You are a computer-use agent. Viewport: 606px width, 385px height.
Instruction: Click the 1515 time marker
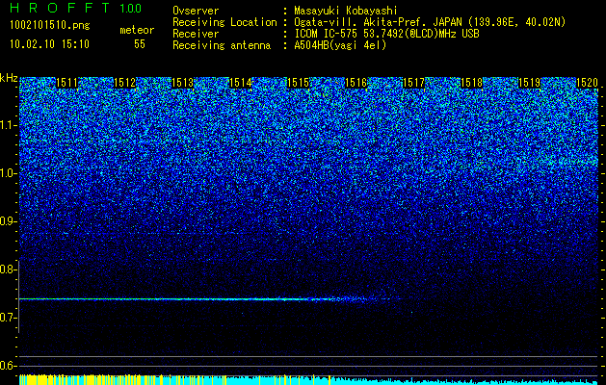coord(299,83)
